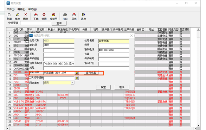Image resolution: width=206 pixels, height=130 pixels.
Task: Click the 公司名称 field showing 百世快递
Action: point(114,41)
